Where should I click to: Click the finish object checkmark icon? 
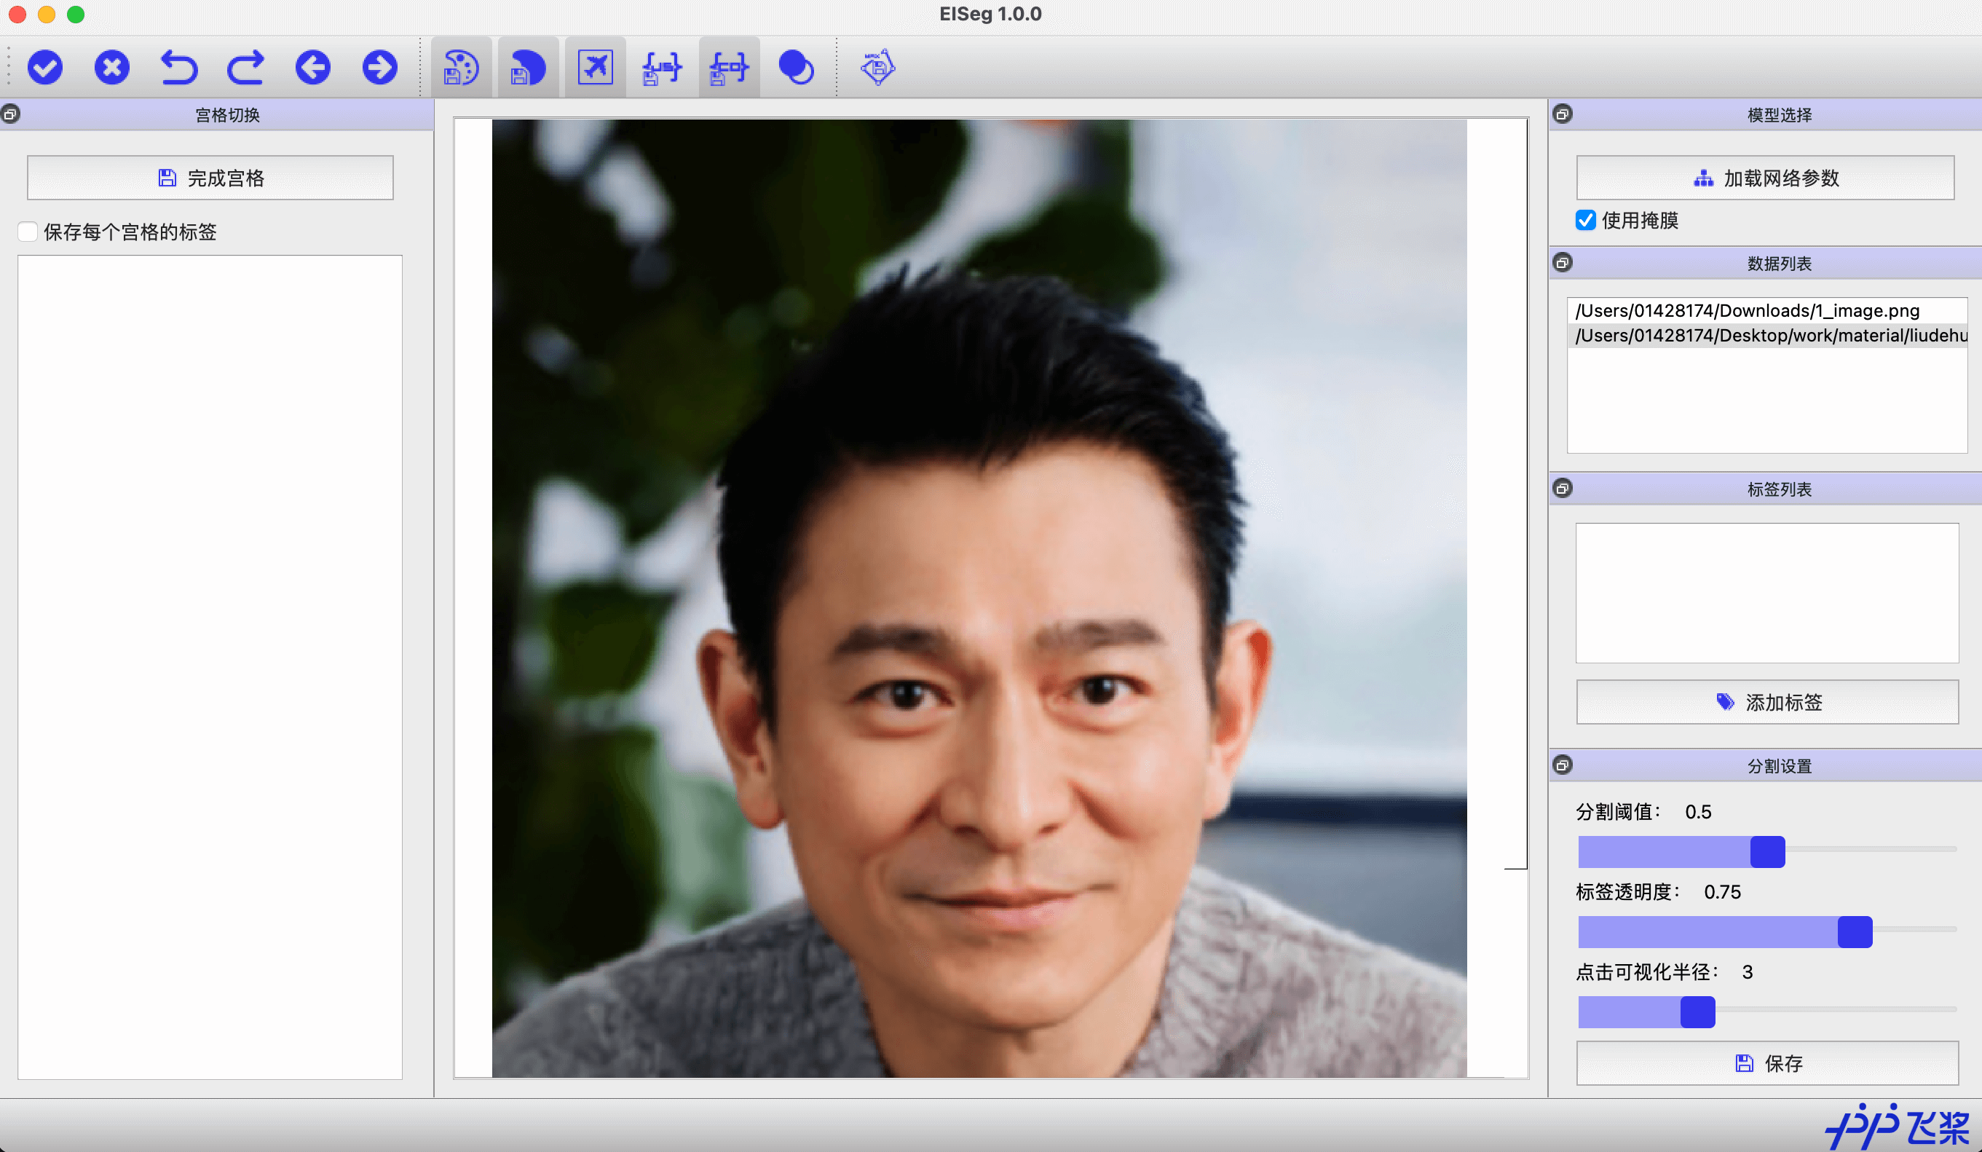coord(45,68)
